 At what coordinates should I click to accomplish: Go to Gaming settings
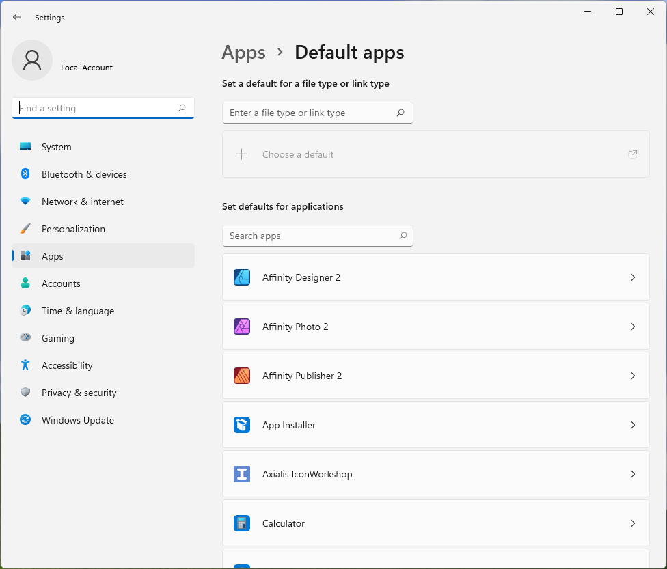103,337
